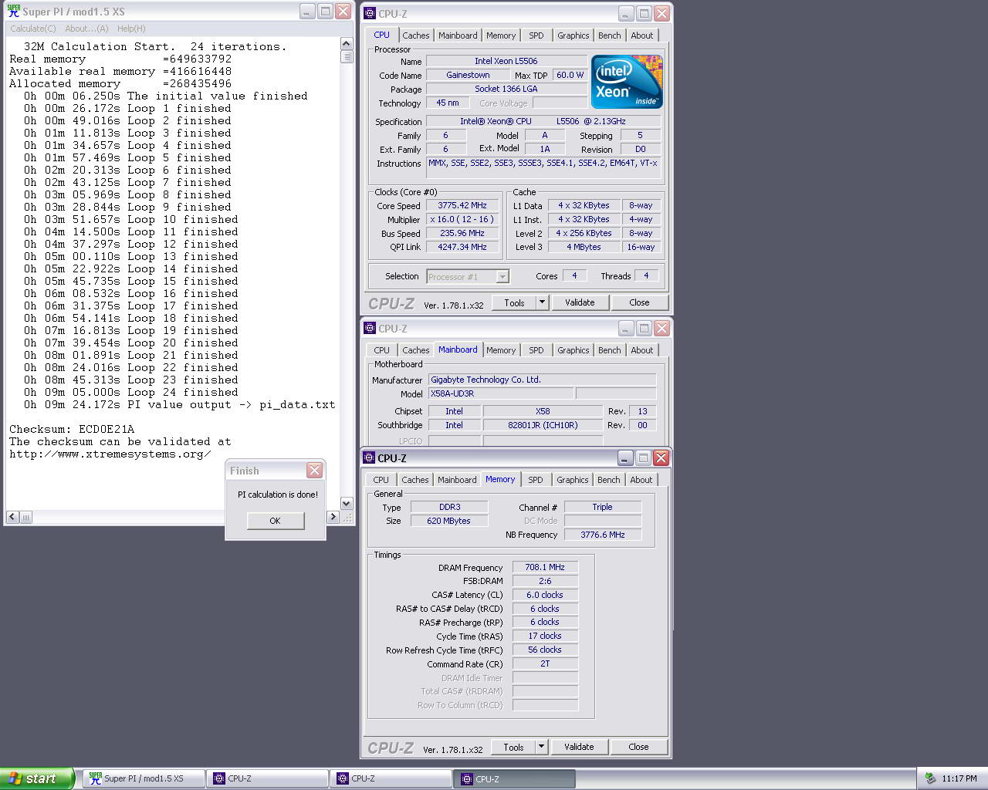The width and height of the screenshot is (988, 790).
Task: Select Memory tab in Mainboard CPU-Z window
Action: click(x=501, y=350)
